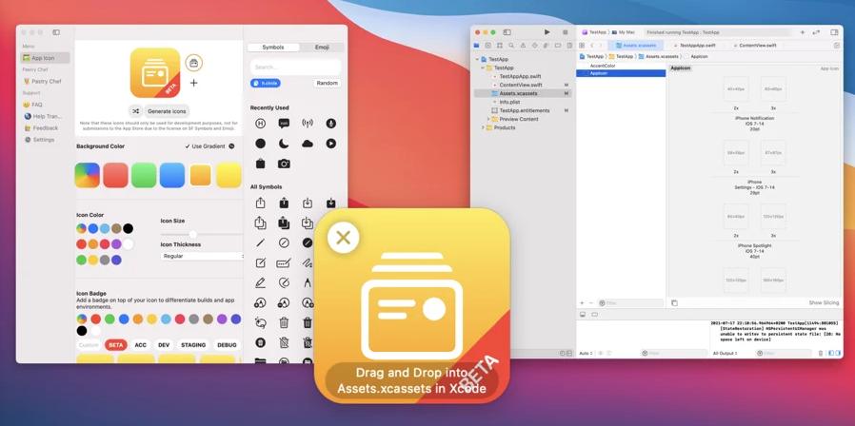The image size is (855, 426).
Task: Select the ACC badge option
Action: [141, 345]
